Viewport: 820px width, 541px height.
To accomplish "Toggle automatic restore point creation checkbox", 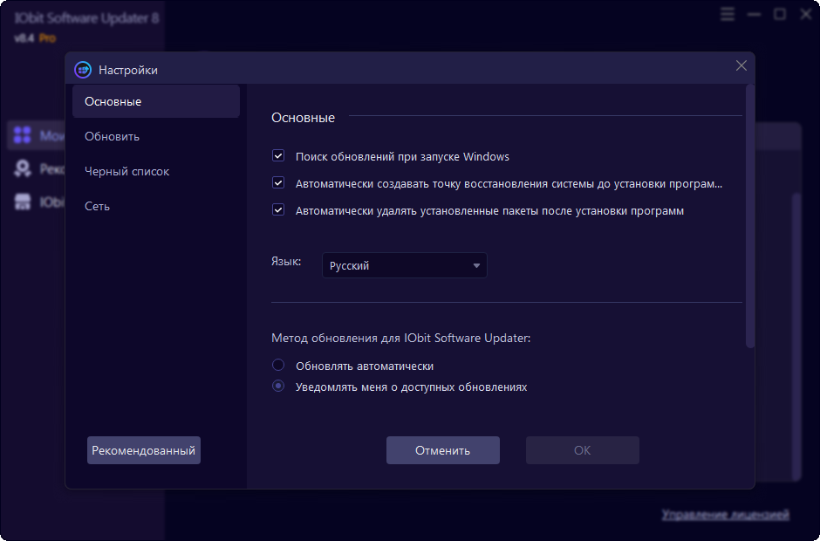I will point(279,183).
